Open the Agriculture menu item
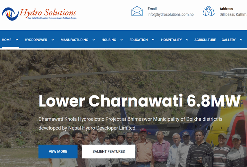Viewport: 247px width, 167px height. (205, 40)
